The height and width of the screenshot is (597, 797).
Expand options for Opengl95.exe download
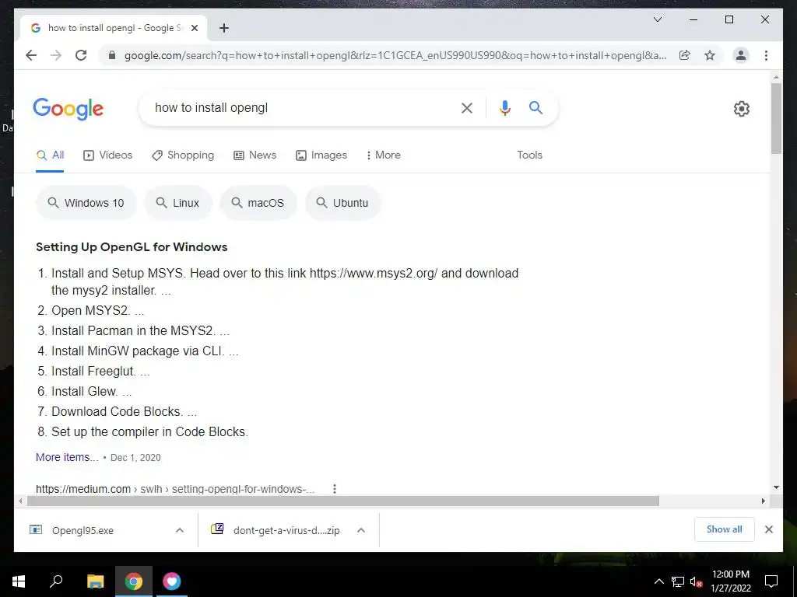coord(180,530)
